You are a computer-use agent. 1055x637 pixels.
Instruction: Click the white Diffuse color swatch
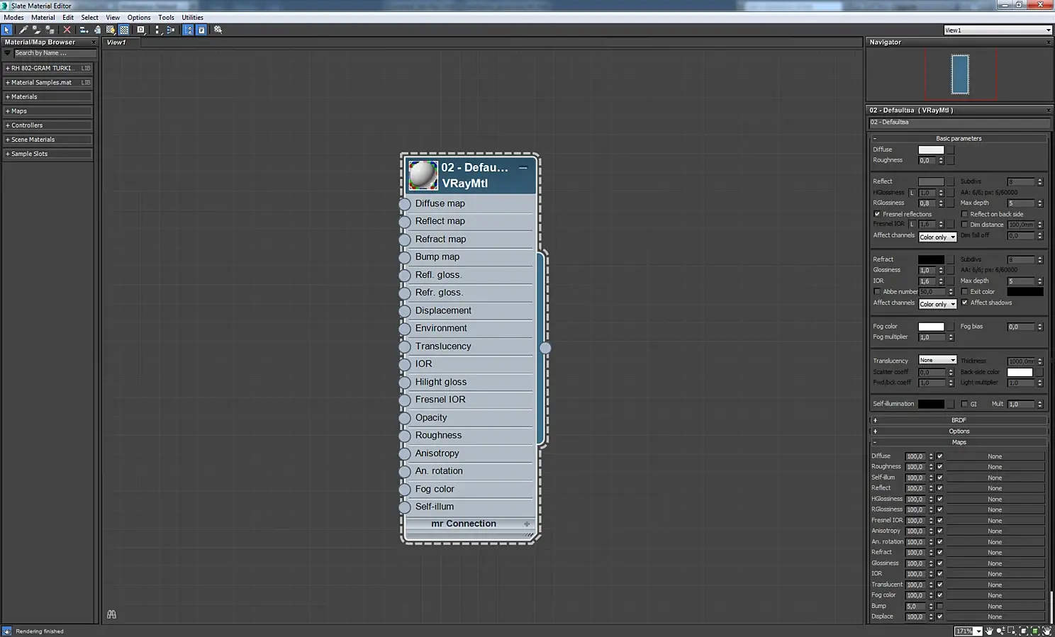coord(931,150)
